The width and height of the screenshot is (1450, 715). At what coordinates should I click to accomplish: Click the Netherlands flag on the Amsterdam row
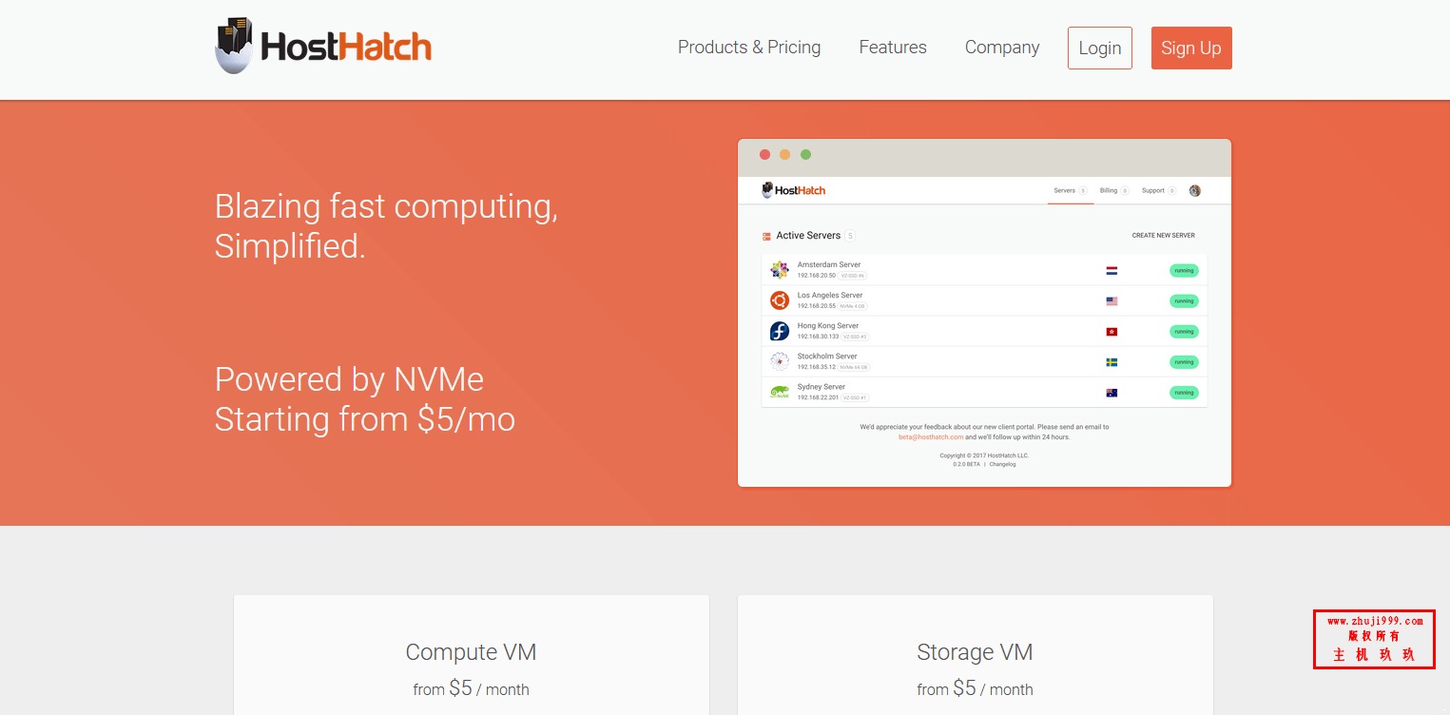click(x=1112, y=271)
